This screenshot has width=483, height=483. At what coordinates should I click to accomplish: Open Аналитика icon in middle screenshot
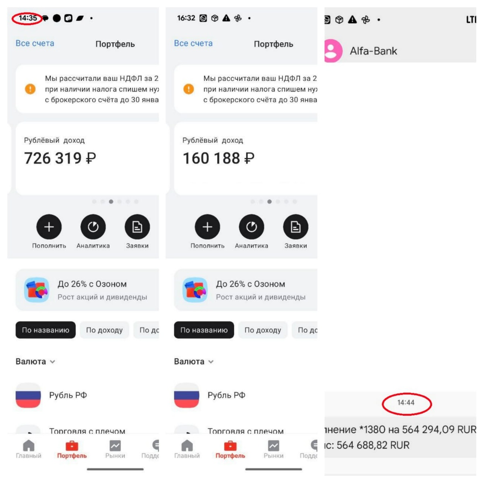click(252, 227)
